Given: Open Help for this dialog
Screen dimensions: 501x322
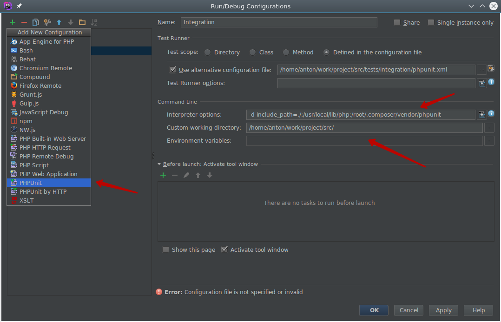Looking at the screenshot, I should tap(478, 310).
